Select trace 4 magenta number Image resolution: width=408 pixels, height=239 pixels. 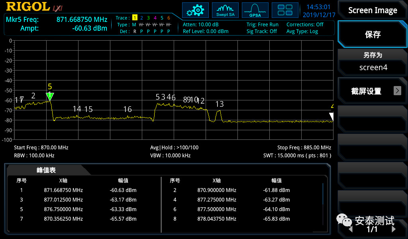point(155,18)
